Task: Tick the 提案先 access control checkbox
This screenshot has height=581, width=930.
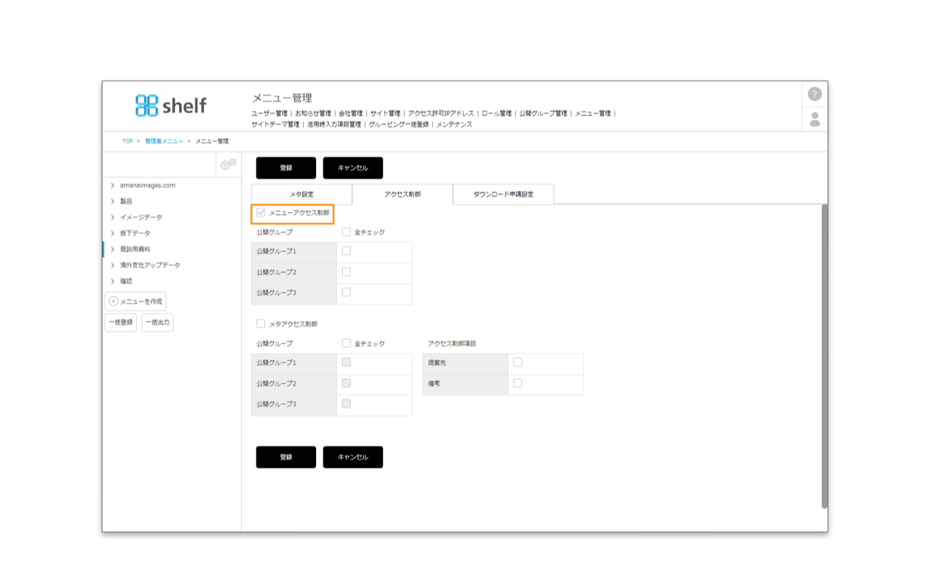Action: click(x=517, y=362)
